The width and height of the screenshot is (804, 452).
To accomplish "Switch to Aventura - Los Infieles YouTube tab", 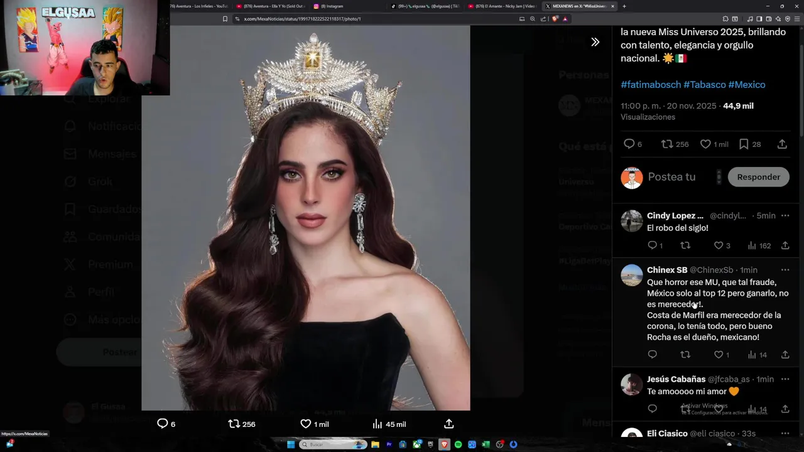I will click(198, 6).
